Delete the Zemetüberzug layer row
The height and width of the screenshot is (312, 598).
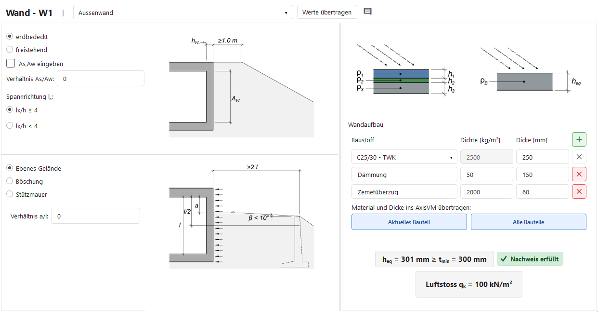coord(579,191)
